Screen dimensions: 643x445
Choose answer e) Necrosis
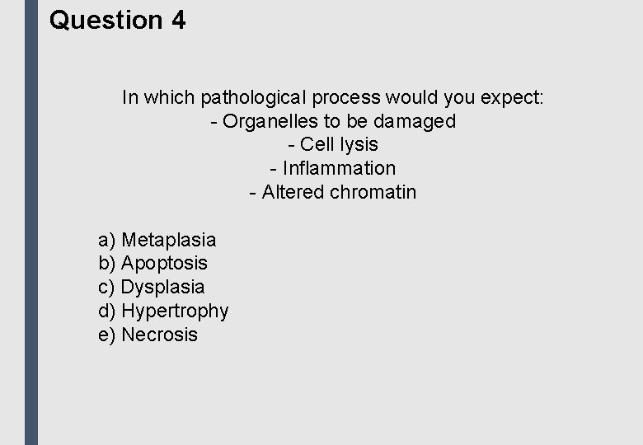coord(148,335)
